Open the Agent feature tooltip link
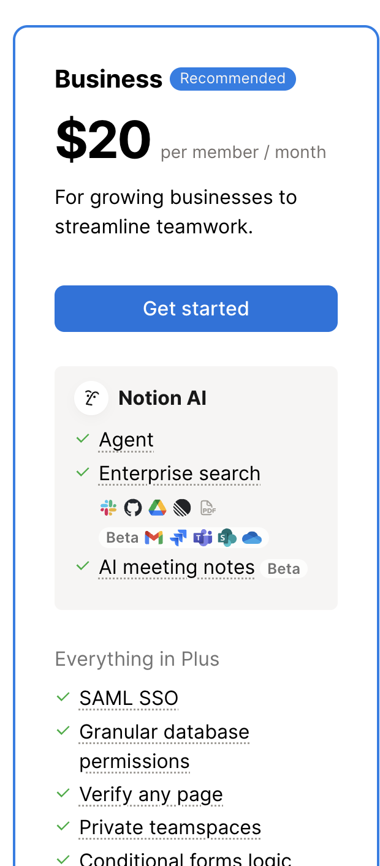This screenshot has width=380, height=866. click(x=126, y=440)
